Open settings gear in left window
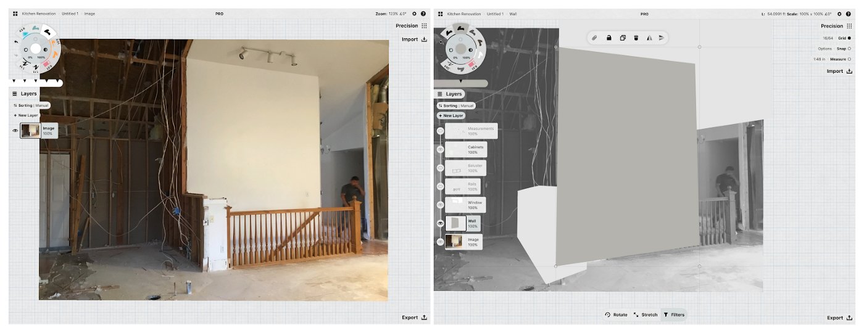Viewport: 864px width, 333px height. [414, 13]
